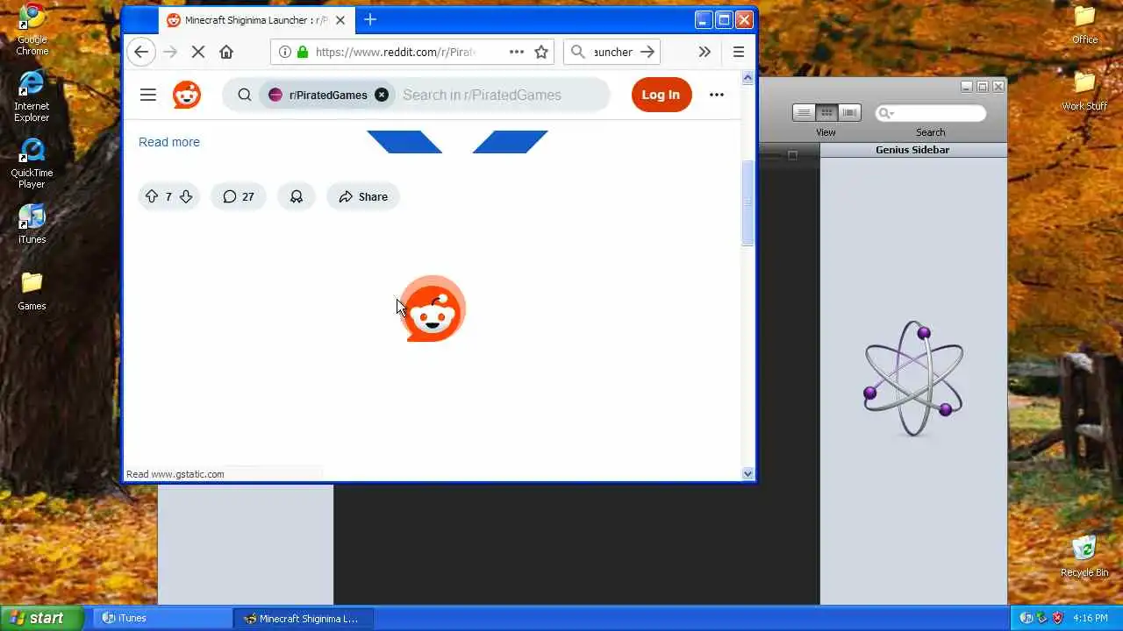
Task: Switch iTunes to list view
Action: point(804,112)
